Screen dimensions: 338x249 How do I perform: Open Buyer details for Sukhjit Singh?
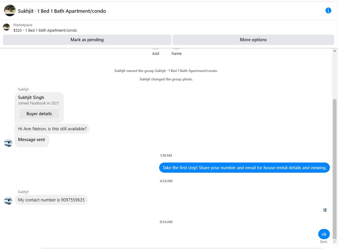point(39,114)
